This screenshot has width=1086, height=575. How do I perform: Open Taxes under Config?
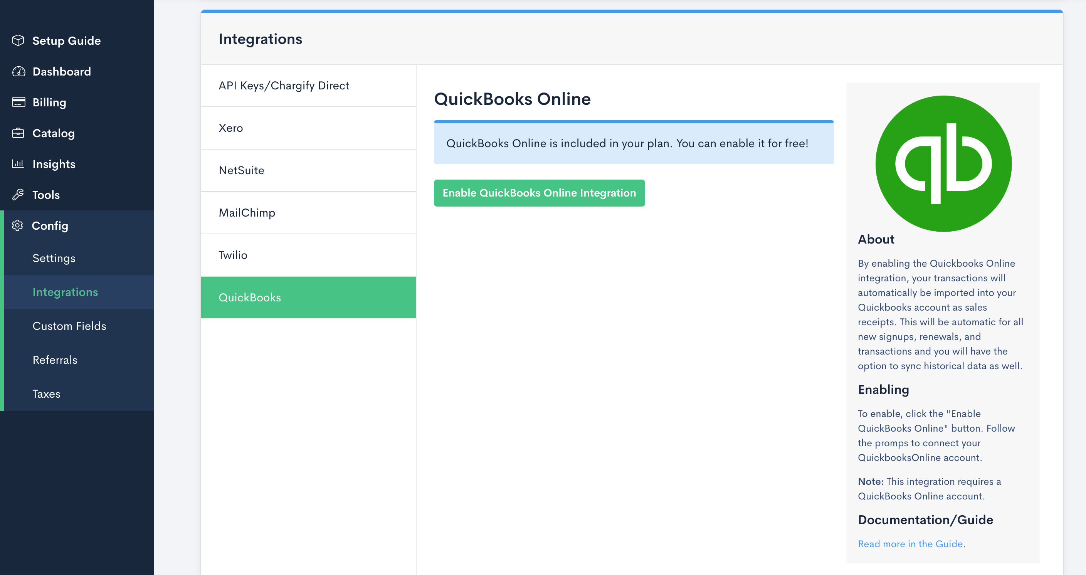[79, 394]
